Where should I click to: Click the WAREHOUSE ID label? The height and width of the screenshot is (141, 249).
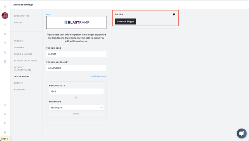pyautogui.click(x=57, y=85)
